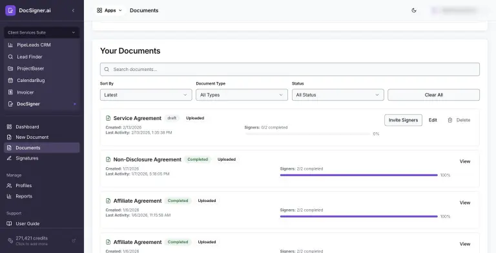This screenshot has height=253, width=496.
Task: Click the trash icon next to Delete
Action: tap(450, 120)
